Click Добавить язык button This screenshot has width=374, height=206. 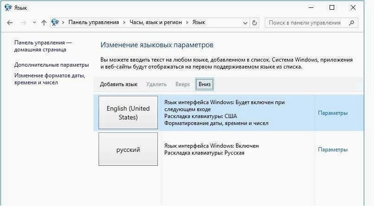[x=118, y=84]
